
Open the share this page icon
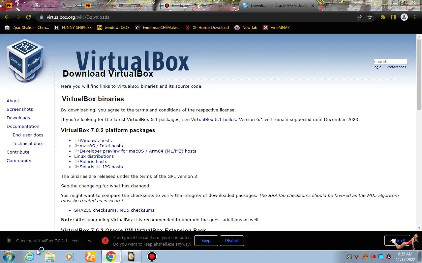(x=359, y=17)
